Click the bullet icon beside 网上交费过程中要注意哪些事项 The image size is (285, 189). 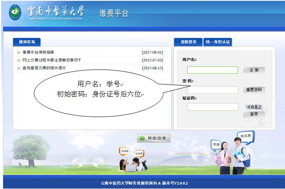pyautogui.click(x=18, y=60)
